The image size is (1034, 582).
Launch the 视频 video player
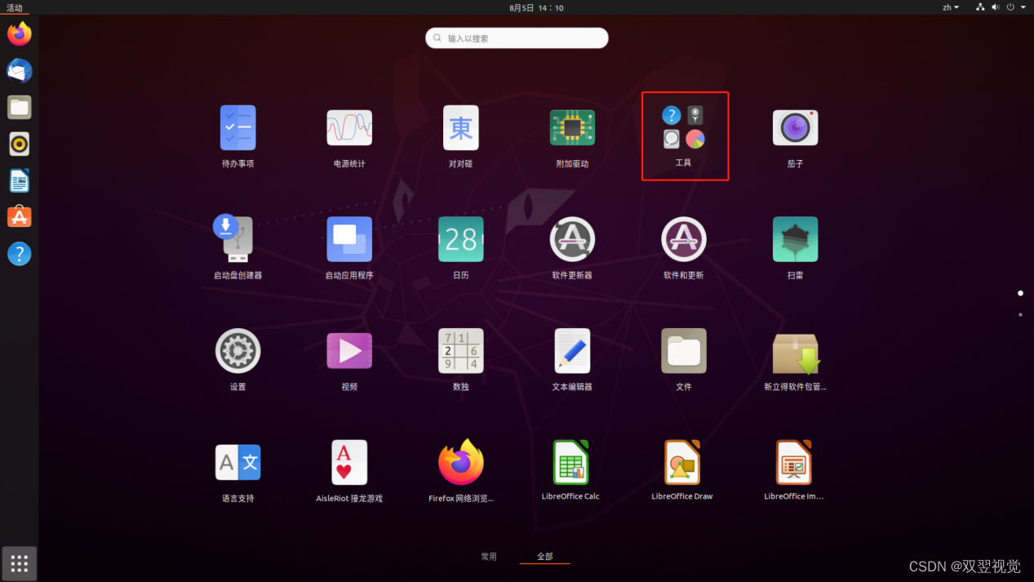point(349,351)
